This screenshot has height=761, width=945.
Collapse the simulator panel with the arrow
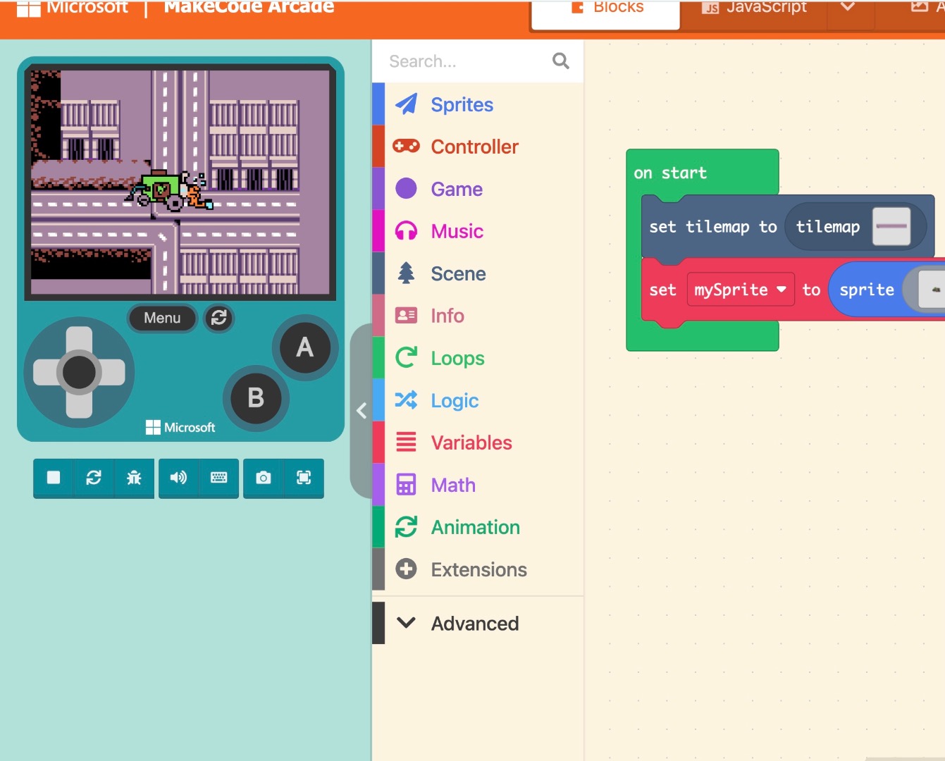[362, 410]
